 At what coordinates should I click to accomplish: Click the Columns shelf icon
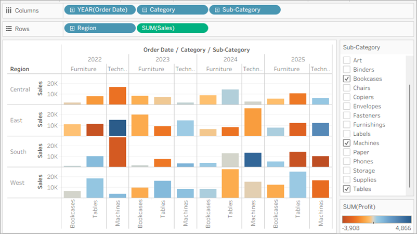click(x=8, y=10)
